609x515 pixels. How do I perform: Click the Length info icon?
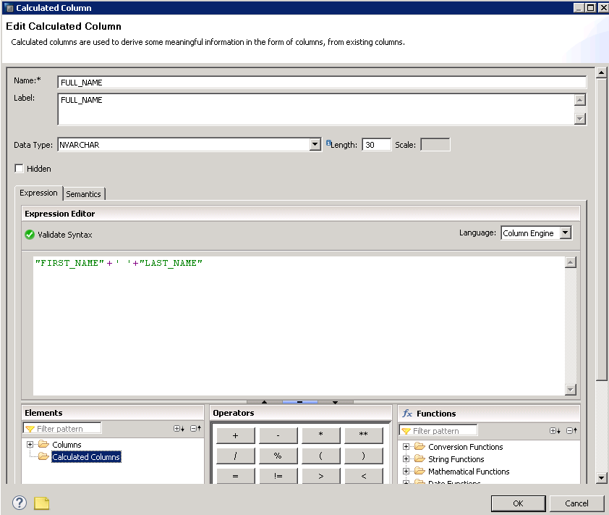[328, 143]
